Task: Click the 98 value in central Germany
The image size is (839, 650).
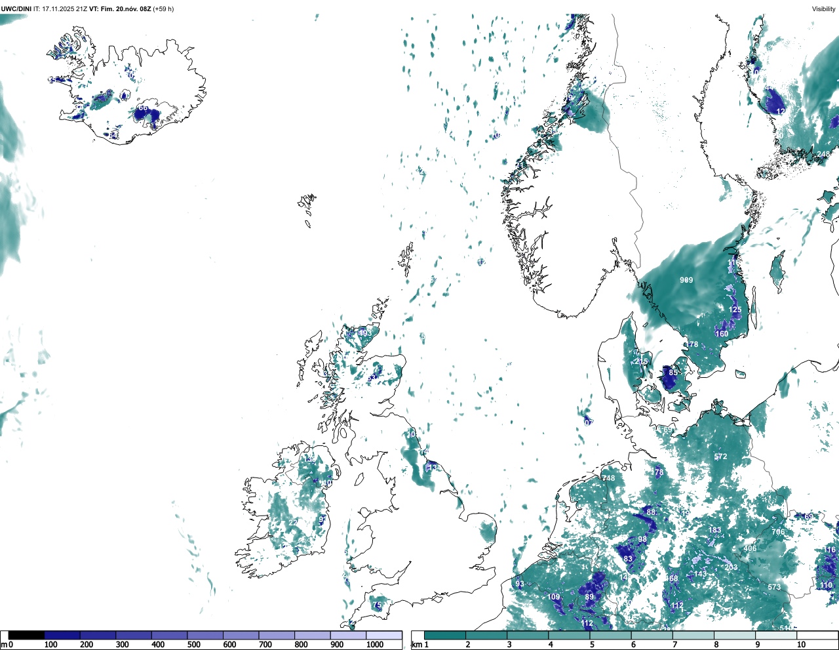Action: pyautogui.click(x=642, y=539)
